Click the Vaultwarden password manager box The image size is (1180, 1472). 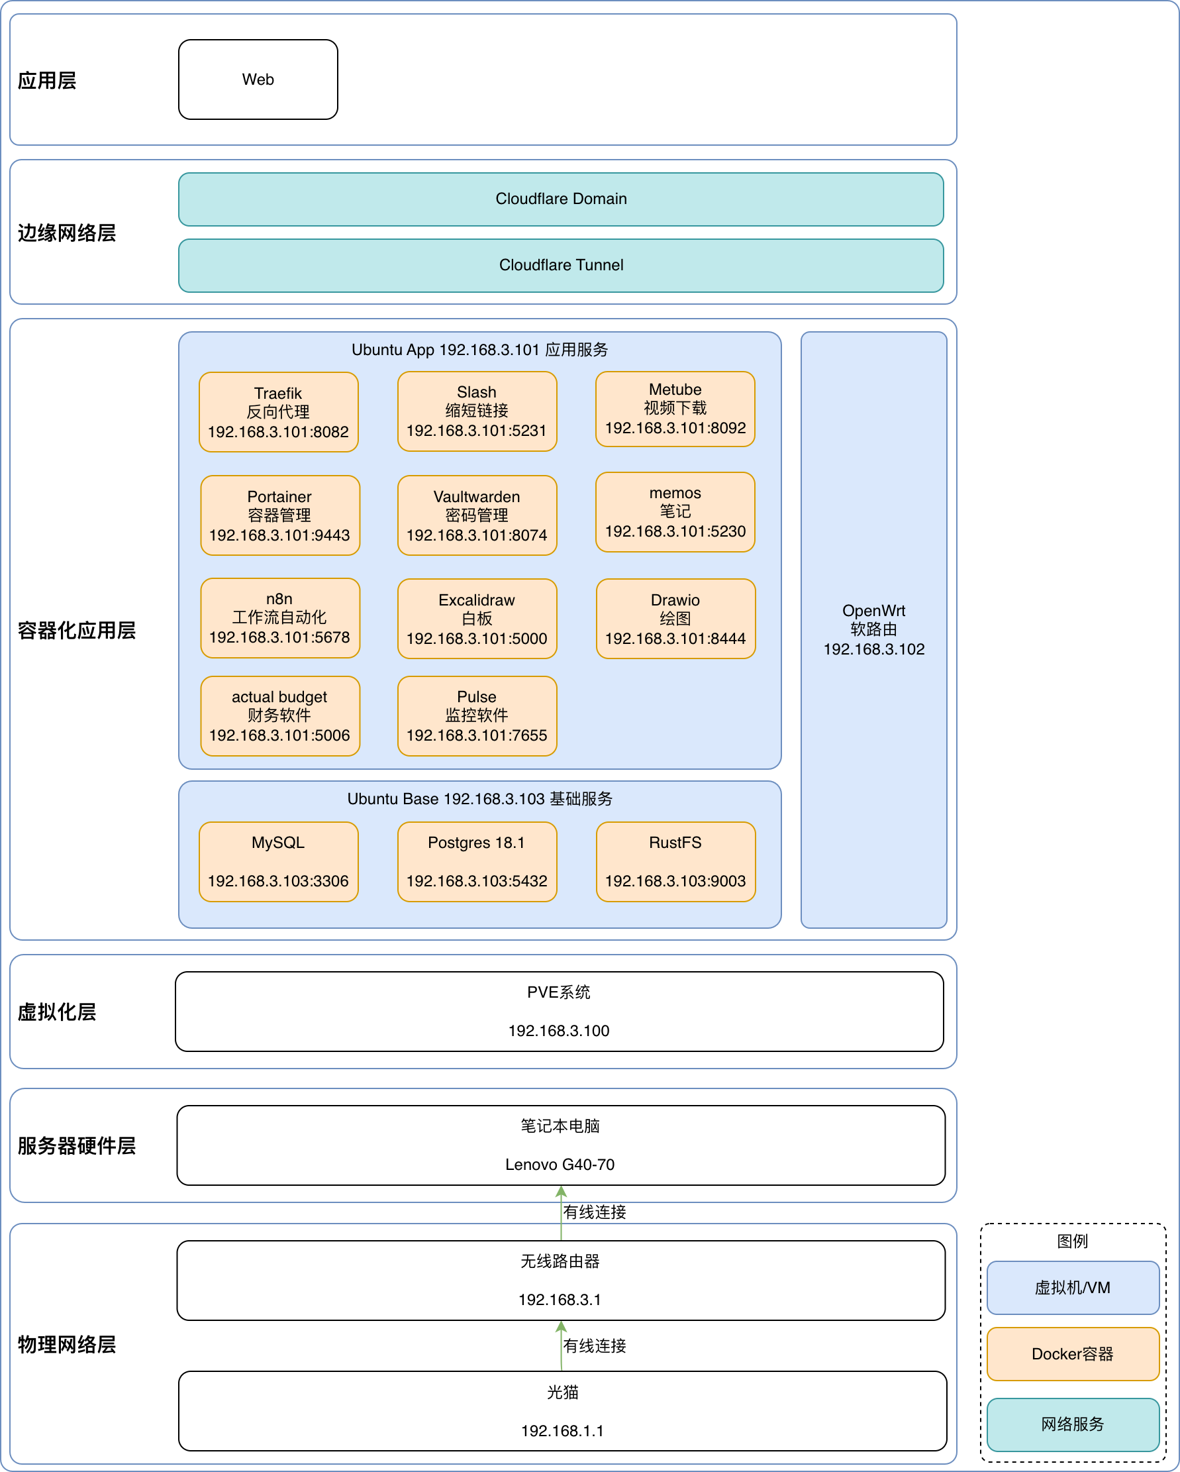(477, 515)
